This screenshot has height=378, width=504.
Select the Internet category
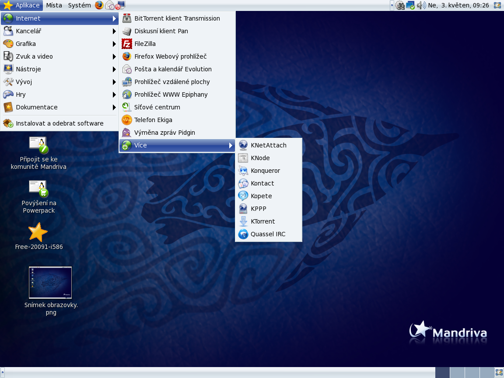(x=60, y=18)
